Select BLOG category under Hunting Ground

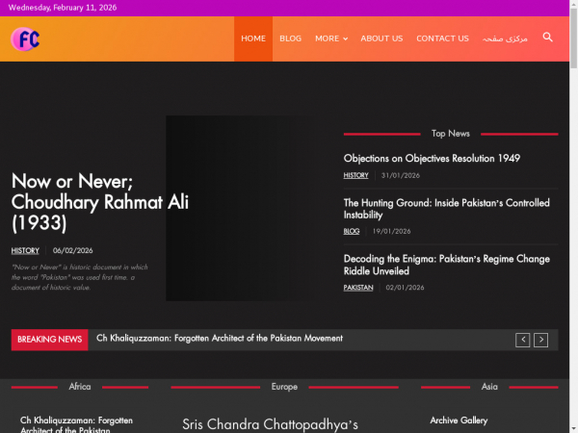(352, 231)
